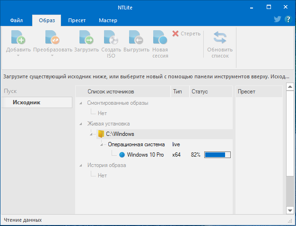The width and height of the screenshot is (296, 226).
Task: Collapse the C:\Windows tree node
Action: click(x=91, y=134)
